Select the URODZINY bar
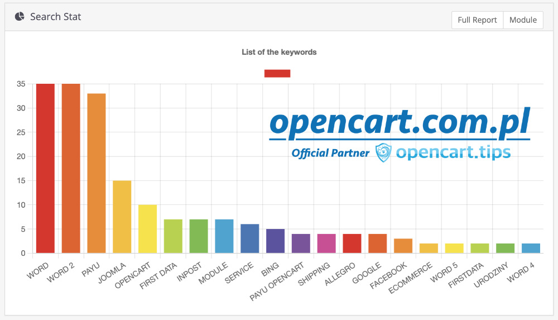 (x=506, y=249)
